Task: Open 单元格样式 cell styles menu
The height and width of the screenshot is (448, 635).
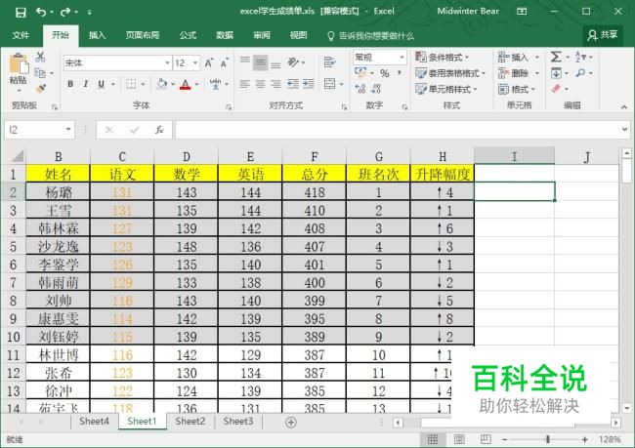Action: point(446,89)
